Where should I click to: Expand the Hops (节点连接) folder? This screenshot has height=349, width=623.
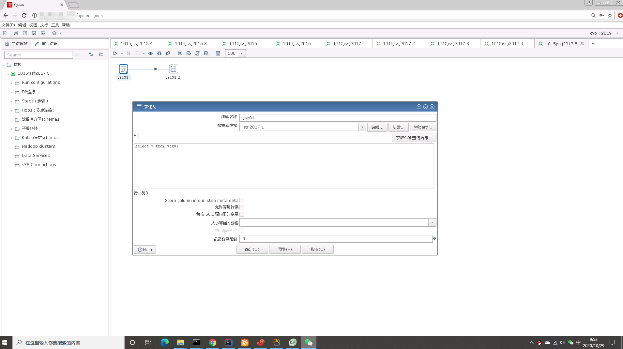coord(12,111)
